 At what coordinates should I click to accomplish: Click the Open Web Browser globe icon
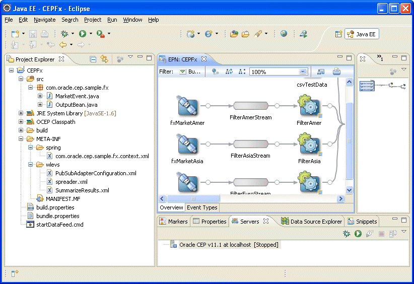click(x=284, y=34)
